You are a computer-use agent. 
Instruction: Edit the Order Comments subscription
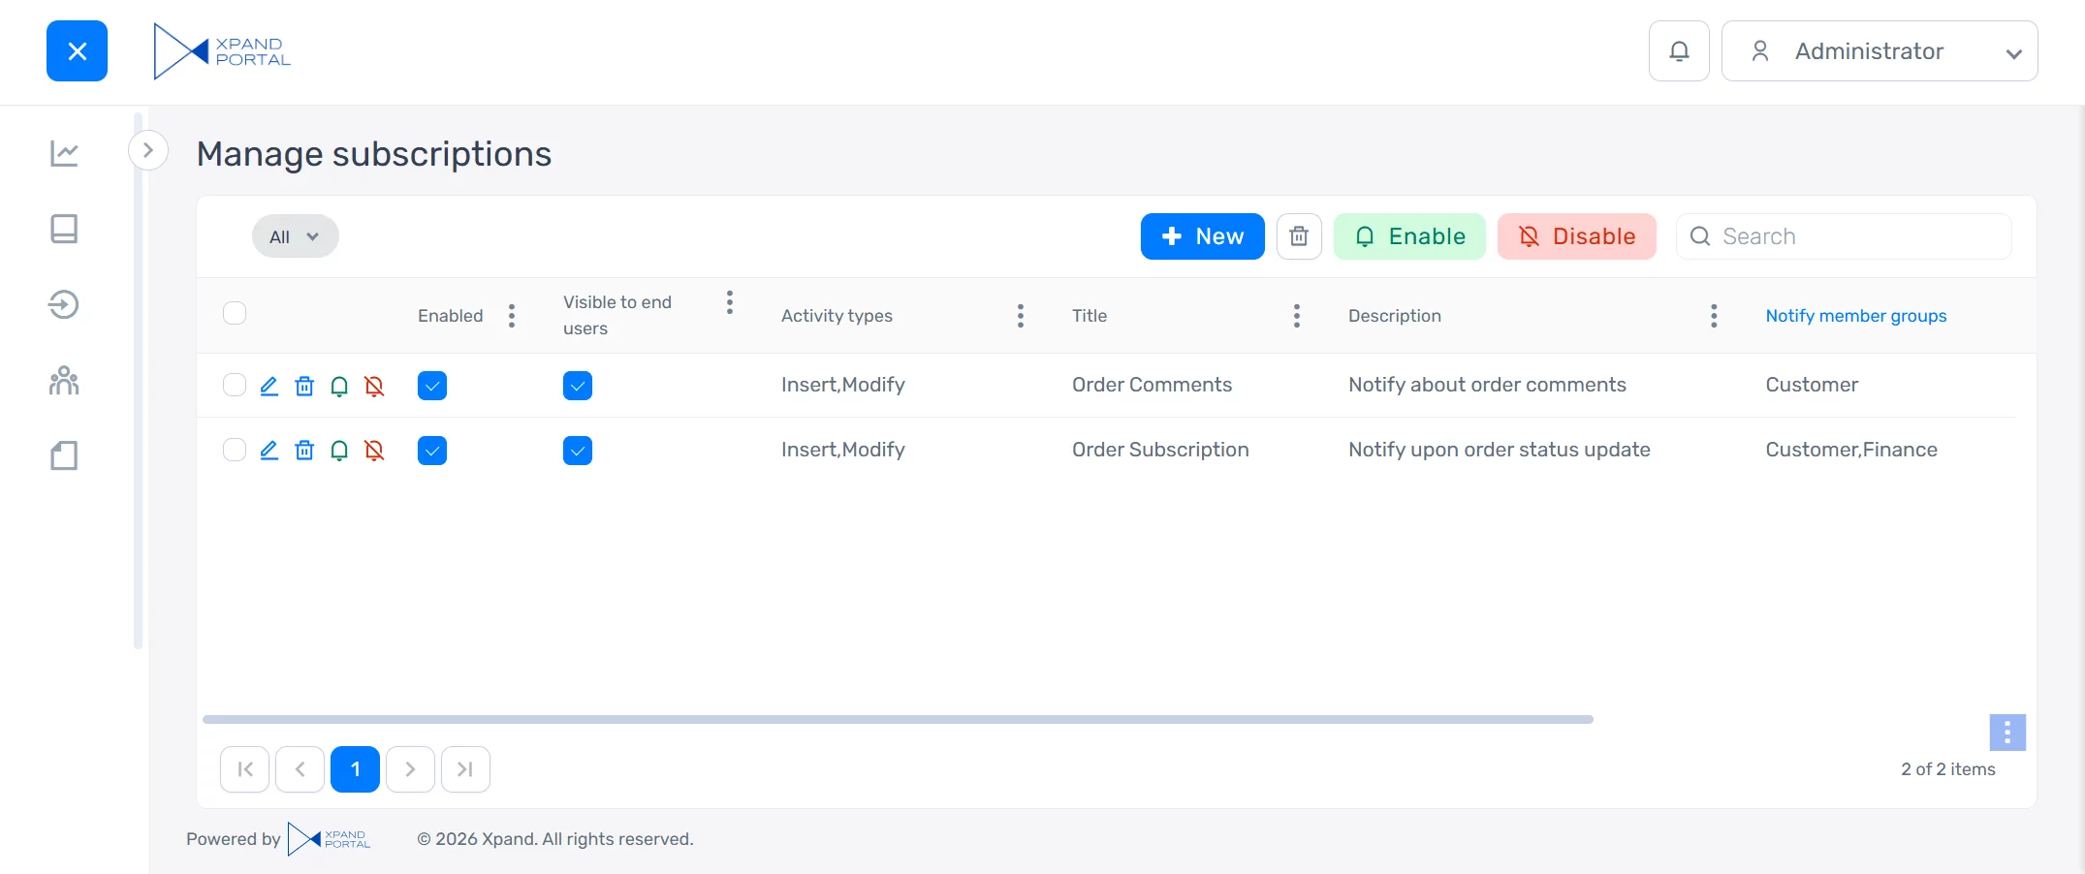click(269, 386)
